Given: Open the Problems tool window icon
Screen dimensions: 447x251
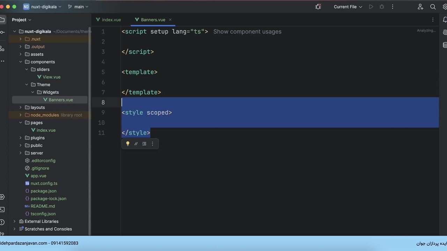Looking at the screenshot, I should [2, 222].
